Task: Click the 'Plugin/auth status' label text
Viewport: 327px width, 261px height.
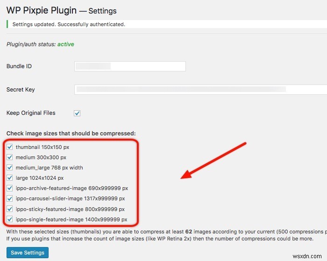Action: (31, 44)
